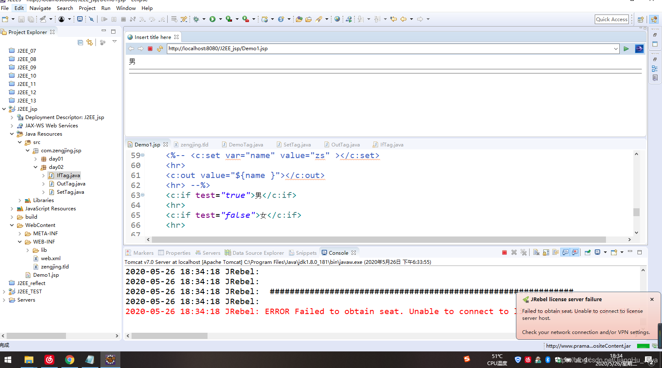Click the browser Stop icon
Image resolution: width=662 pixels, height=368 pixels.
pyautogui.click(x=150, y=49)
